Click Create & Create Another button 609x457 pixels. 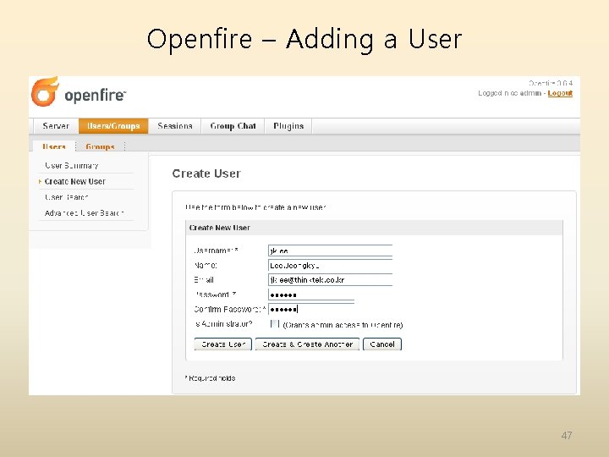(x=307, y=344)
